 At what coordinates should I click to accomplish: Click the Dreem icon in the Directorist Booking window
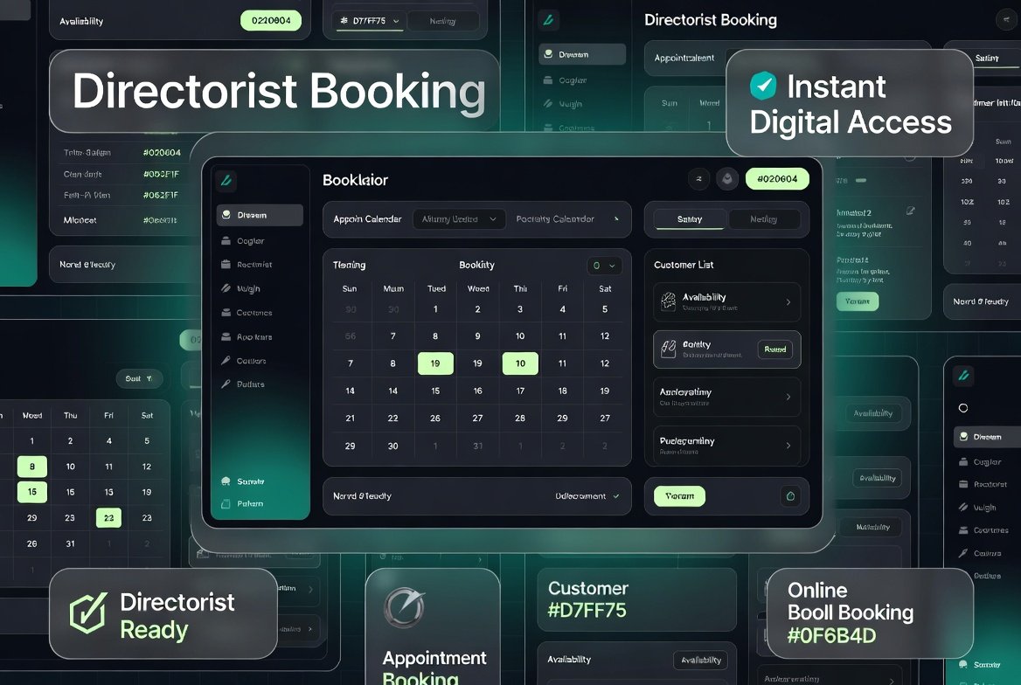(x=548, y=54)
